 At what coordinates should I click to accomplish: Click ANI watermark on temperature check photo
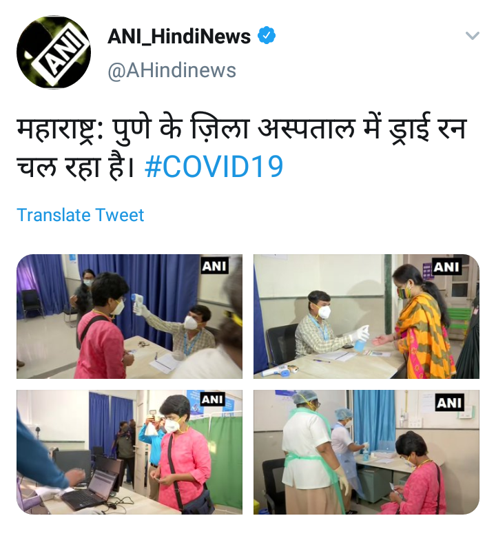point(214,266)
